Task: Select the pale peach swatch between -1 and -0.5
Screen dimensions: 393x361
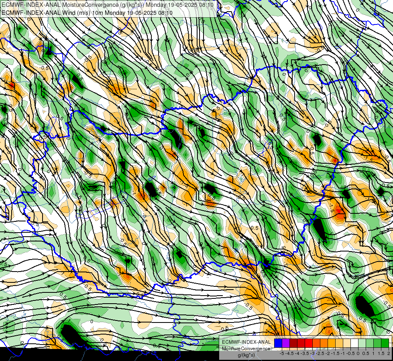Action: [346, 343]
